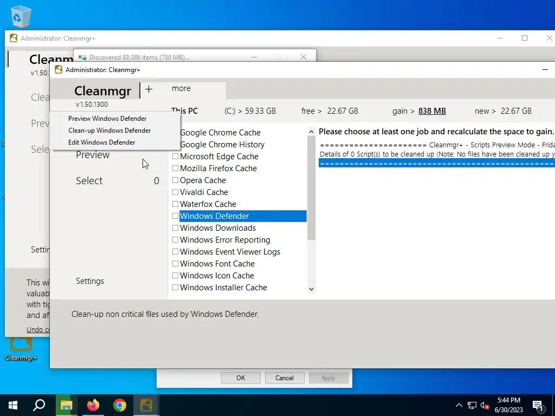Tick the Windows Event Viewer Logs checkbox
555x416 pixels.
coord(175,252)
